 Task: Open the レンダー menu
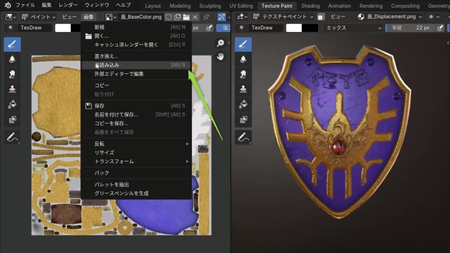(68, 5)
